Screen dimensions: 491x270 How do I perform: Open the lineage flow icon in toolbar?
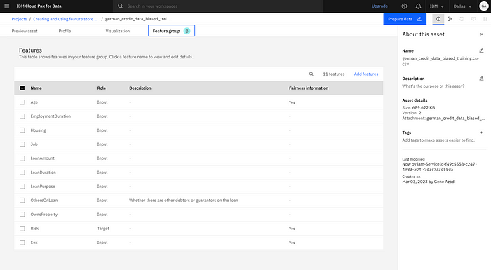[450, 19]
